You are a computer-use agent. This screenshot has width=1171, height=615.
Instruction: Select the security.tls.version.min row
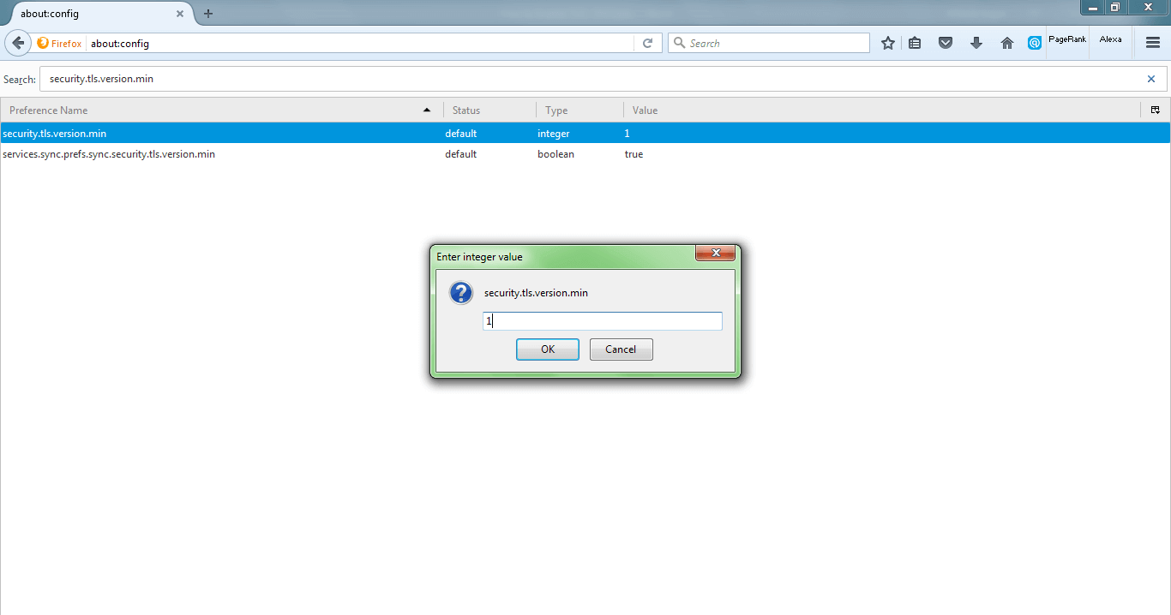tap(585, 134)
